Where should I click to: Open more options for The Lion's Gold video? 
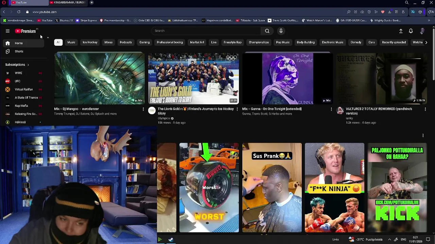(237, 109)
